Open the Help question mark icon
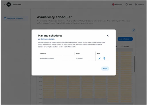 click(127, 4)
